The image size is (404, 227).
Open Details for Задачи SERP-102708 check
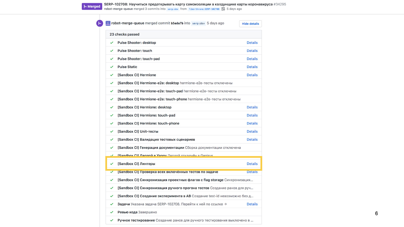pos(252,204)
